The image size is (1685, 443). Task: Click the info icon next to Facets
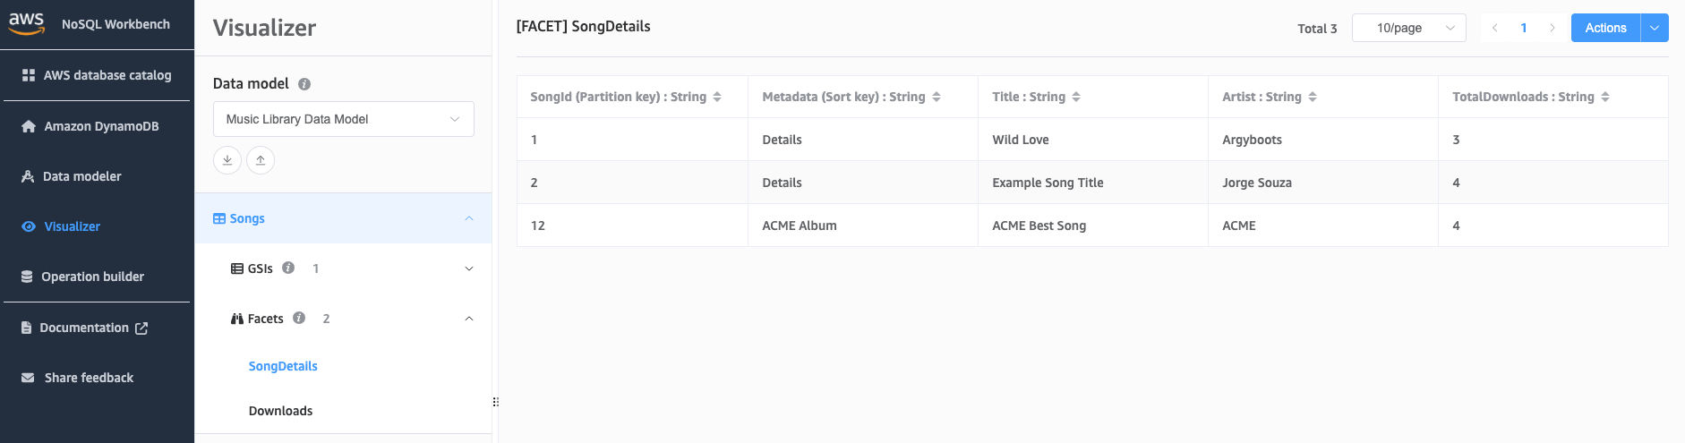(299, 318)
